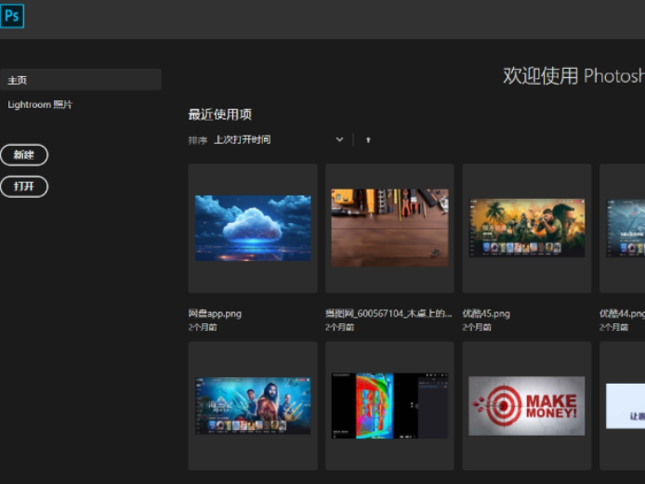This screenshot has width=645, height=484.
Task: Select the 优酷45.png file name
Action: pos(486,314)
